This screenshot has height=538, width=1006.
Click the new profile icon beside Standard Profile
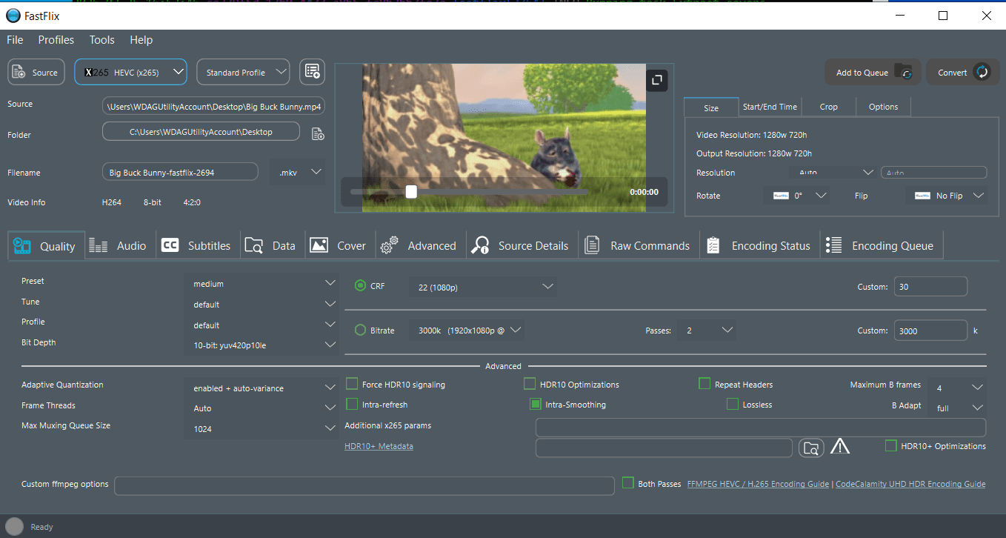point(312,72)
